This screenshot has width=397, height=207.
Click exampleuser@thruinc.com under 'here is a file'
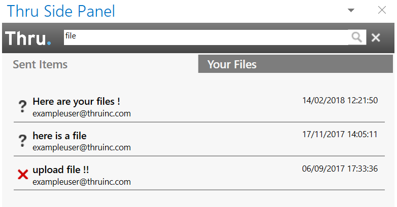pyautogui.click(x=82, y=147)
